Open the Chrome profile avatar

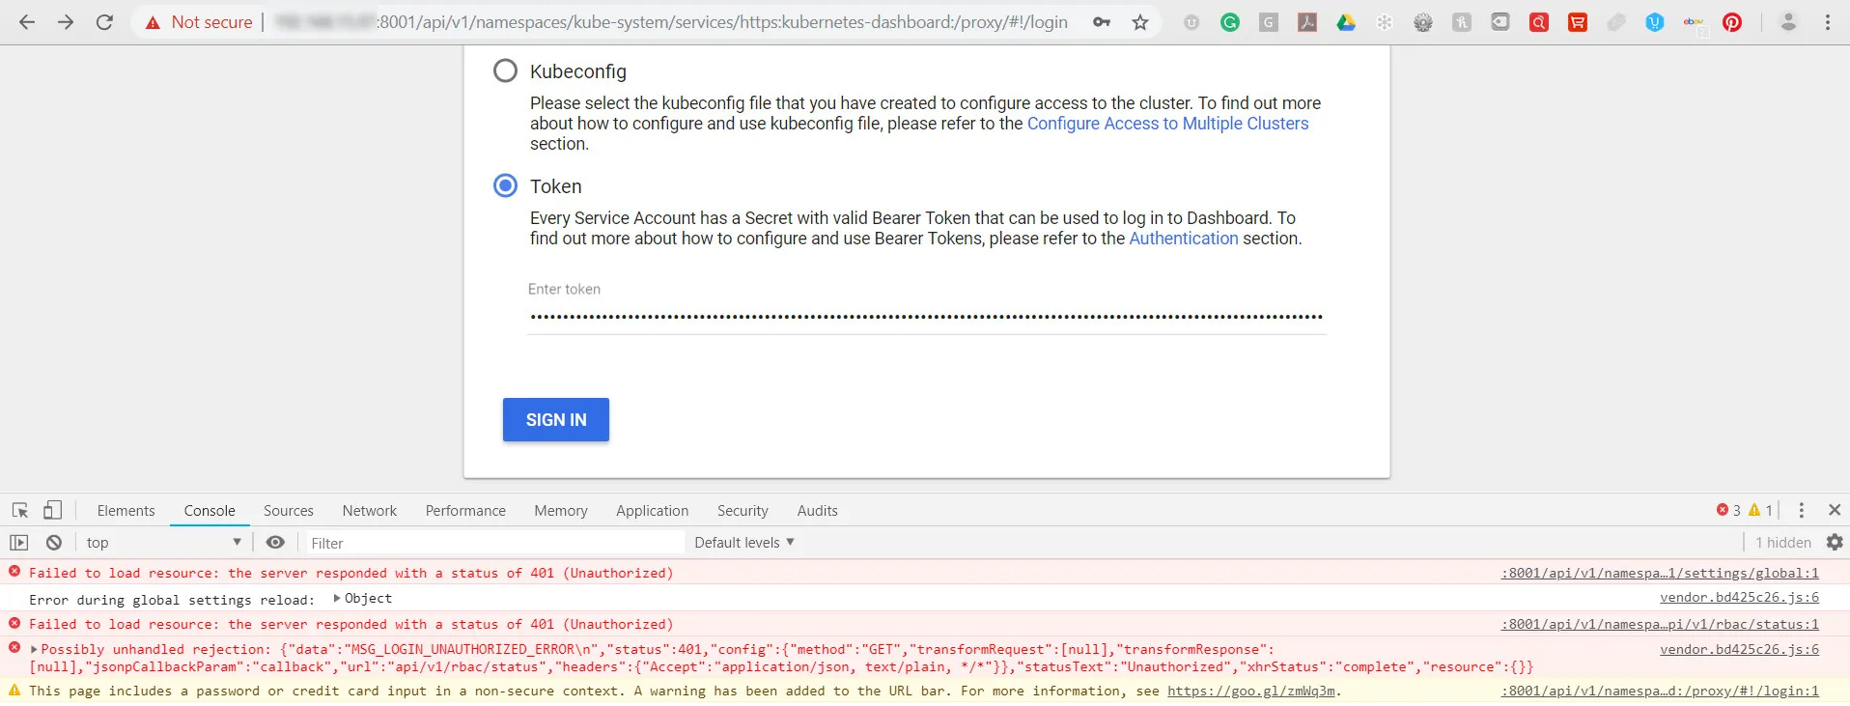[x=1788, y=22]
